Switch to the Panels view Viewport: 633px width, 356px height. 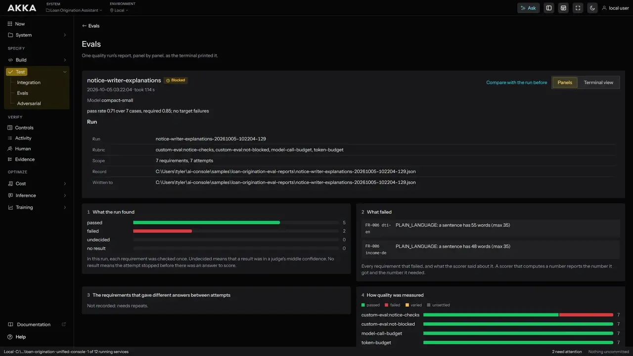coord(565,83)
